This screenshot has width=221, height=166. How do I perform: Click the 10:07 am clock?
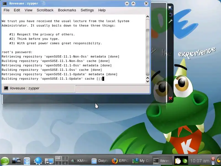[x=200, y=161]
